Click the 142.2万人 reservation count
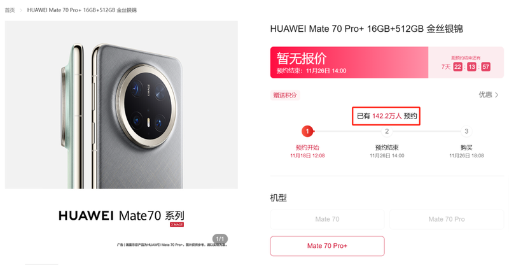The width and height of the screenshot is (509, 265). click(x=387, y=116)
